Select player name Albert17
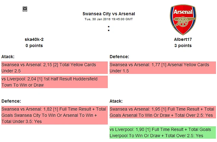Screen dimensions: 217x142 pyautogui.click(x=183, y=39)
